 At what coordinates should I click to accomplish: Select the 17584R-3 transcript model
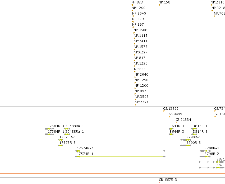tap(50, 129)
